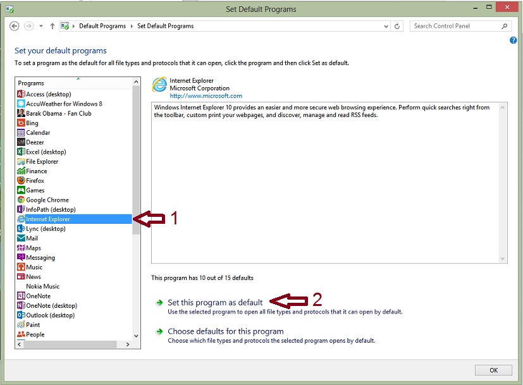
Task: Click the Default Programs breadcrumb
Action: (102, 26)
